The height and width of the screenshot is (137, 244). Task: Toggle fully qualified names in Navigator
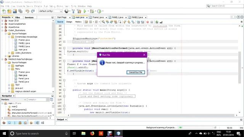(31, 123)
